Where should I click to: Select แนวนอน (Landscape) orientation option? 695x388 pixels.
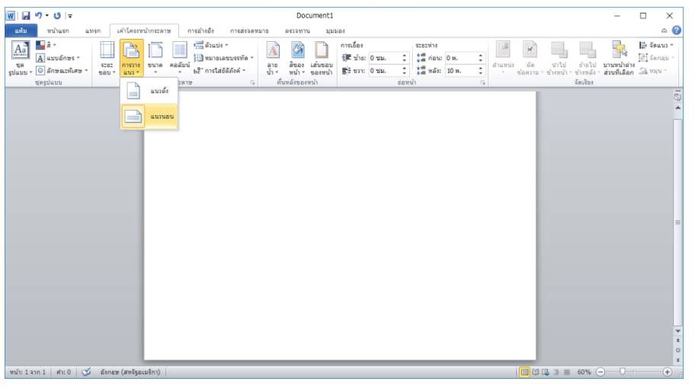(x=149, y=117)
